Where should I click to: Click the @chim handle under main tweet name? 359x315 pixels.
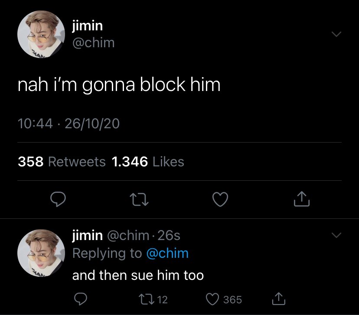(93, 43)
